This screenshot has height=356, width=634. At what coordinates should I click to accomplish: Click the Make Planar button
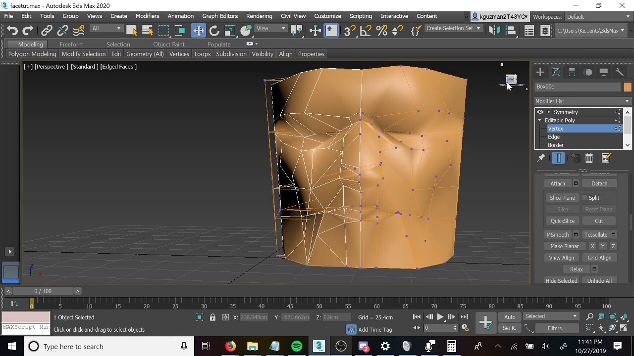(565, 246)
